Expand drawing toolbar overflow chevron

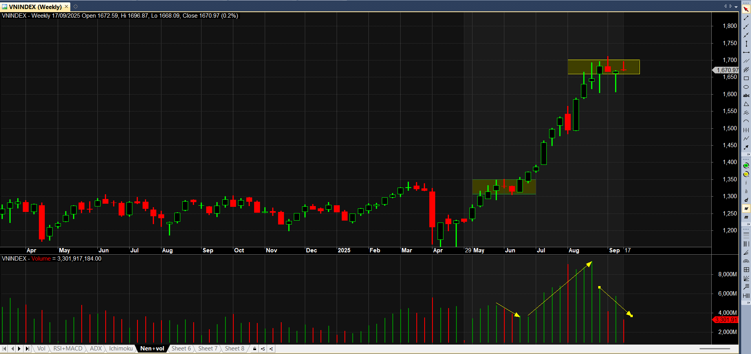coord(749,154)
